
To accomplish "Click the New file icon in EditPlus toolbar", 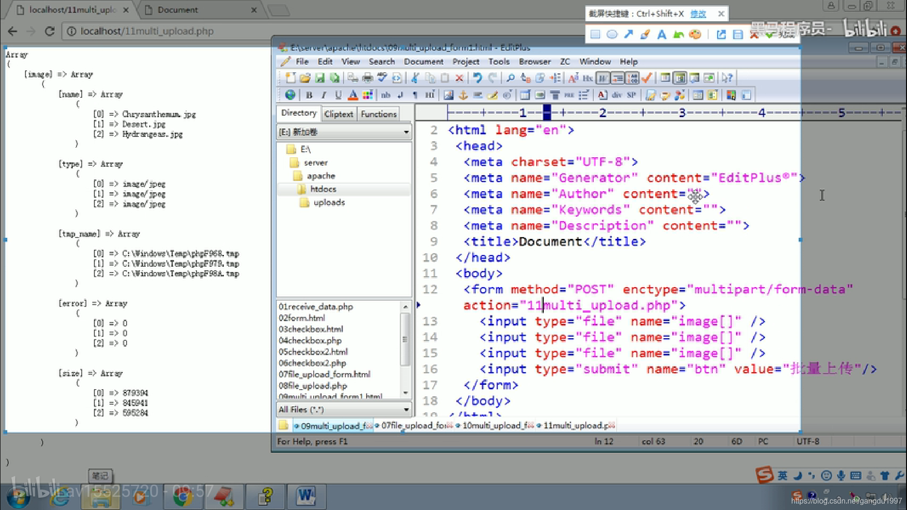I will click(x=291, y=78).
